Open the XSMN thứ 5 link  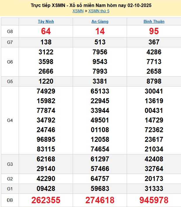click(x=99, y=11)
